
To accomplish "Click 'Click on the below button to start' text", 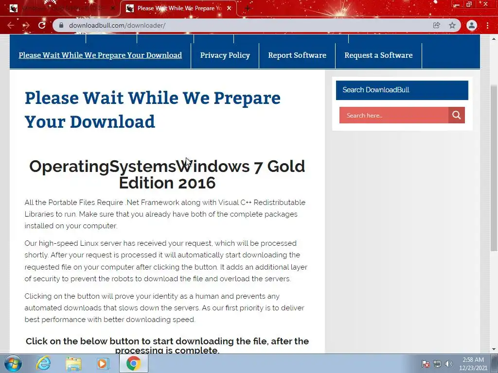I will coord(167,345).
